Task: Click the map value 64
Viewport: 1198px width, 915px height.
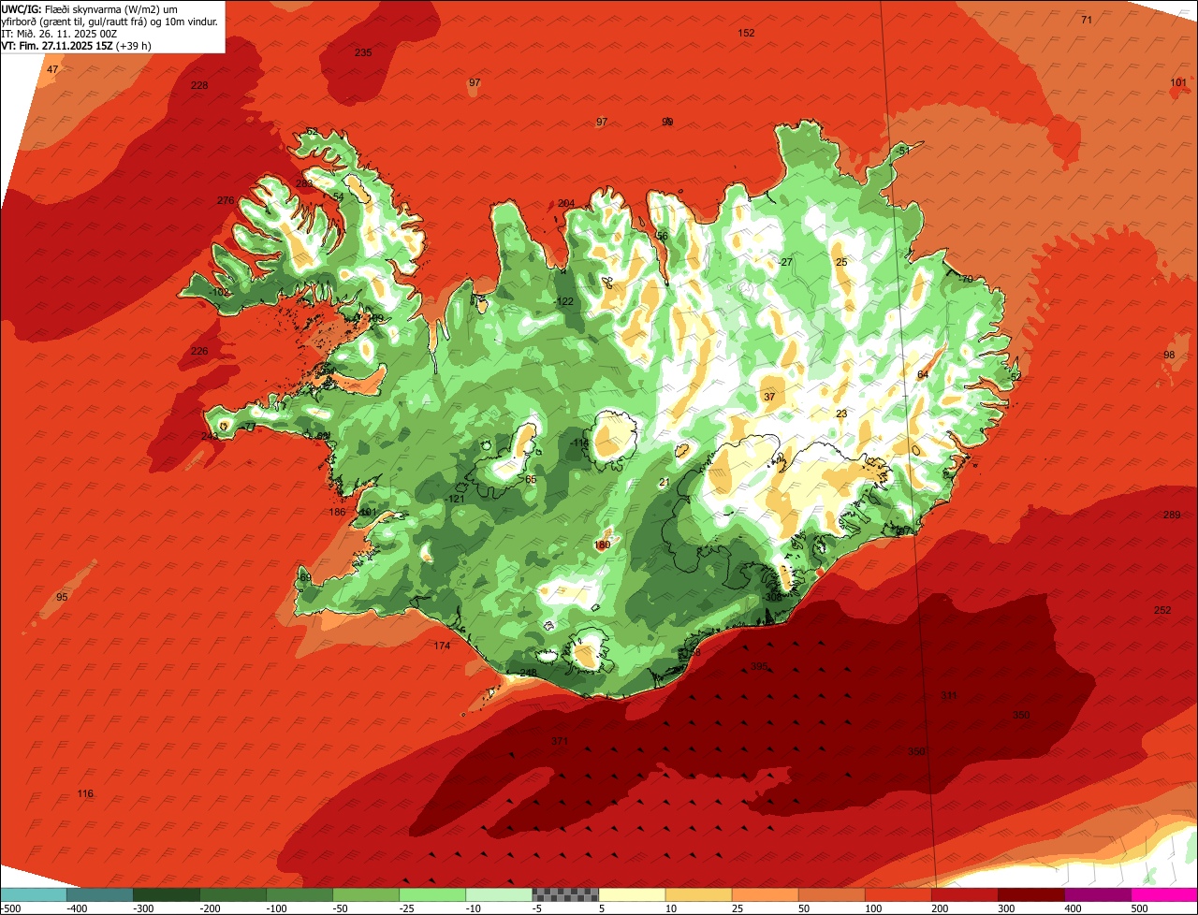Action: (x=923, y=375)
